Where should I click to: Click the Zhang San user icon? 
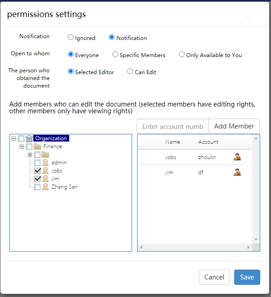(x=45, y=187)
